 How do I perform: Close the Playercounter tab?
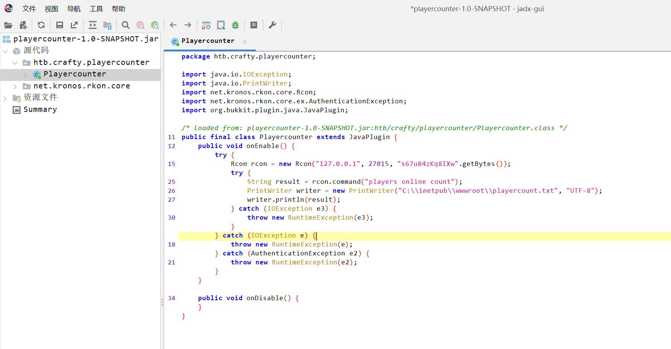(x=245, y=42)
